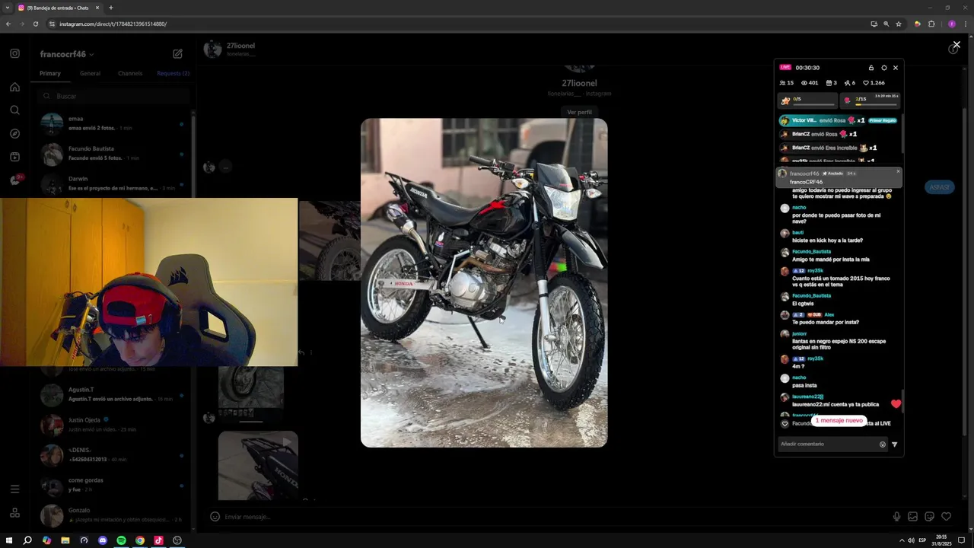Open the Explore compass icon
This screenshot has width=974, height=548.
coord(14,134)
